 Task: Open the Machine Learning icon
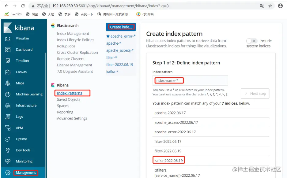pos(8,94)
